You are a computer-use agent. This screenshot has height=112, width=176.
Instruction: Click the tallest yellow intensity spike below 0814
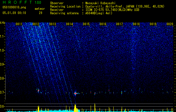pyautogui.click(x=75, y=108)
